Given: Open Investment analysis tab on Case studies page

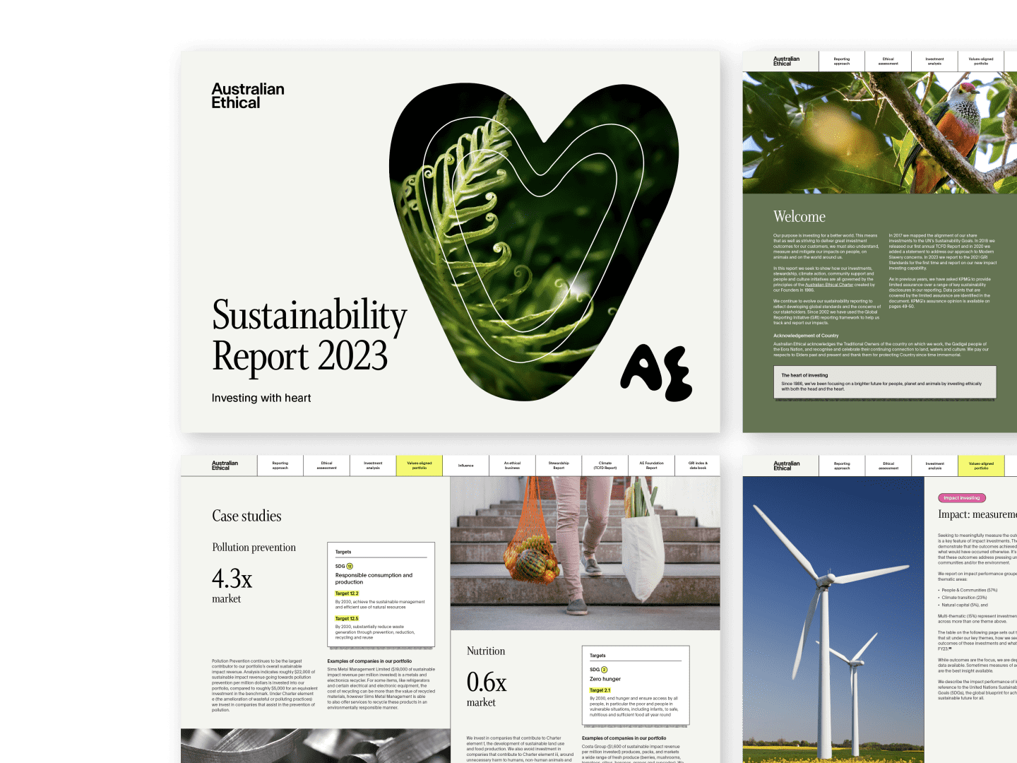Looking at the screenshot, I should click(x=373, y=466).
